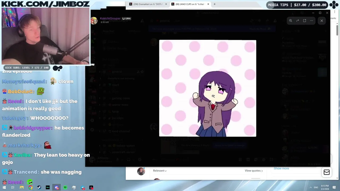The width and height of the screenshot is (340, 191).
Task: Open the Windows Start menu
Action: [4, 188]
